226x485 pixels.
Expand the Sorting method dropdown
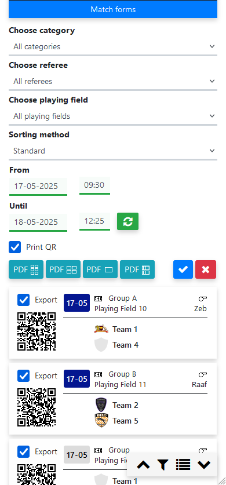(113, 151)
